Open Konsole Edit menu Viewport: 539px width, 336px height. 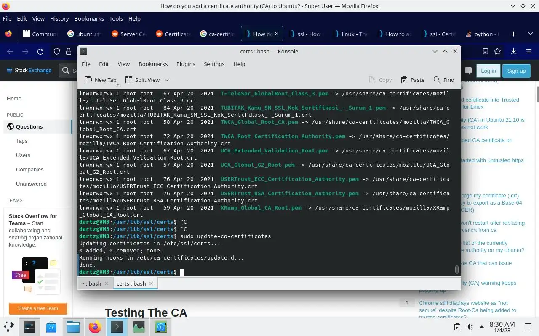pos(104,64)
